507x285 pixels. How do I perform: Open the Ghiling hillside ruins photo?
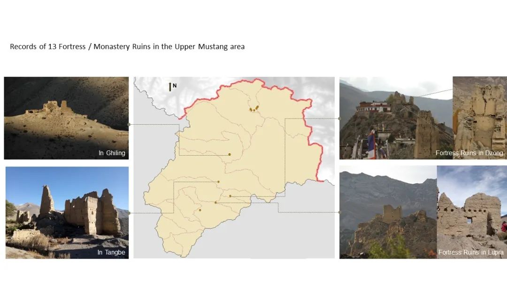tap(66, 118)
